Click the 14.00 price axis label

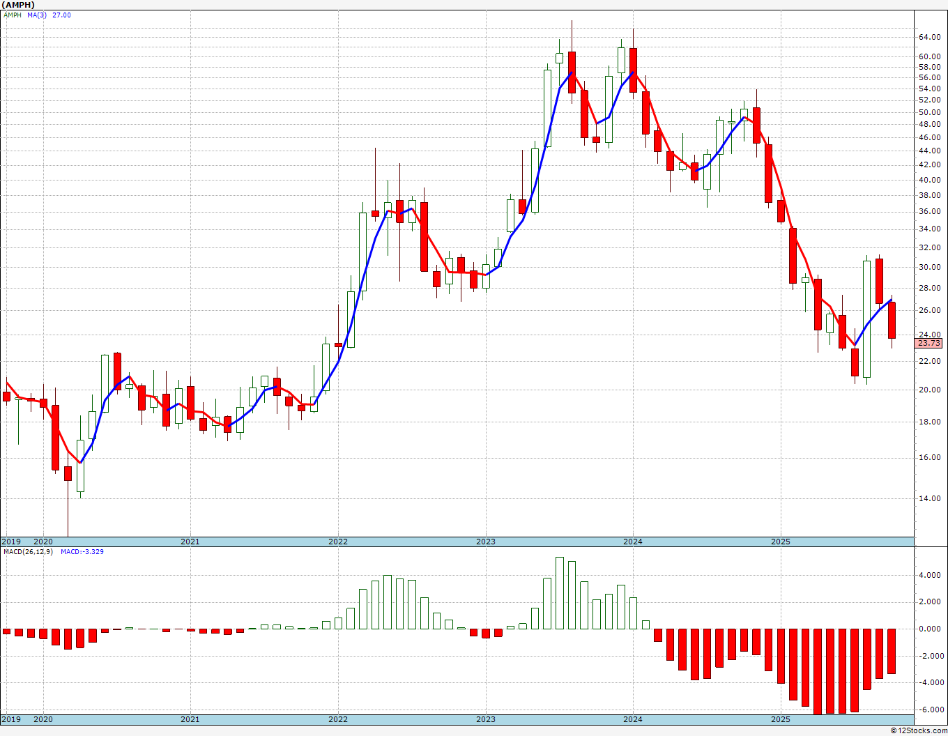928,499
